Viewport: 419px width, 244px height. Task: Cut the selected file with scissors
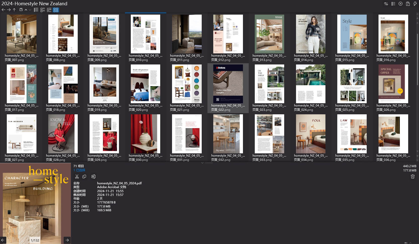click(77, 177)
